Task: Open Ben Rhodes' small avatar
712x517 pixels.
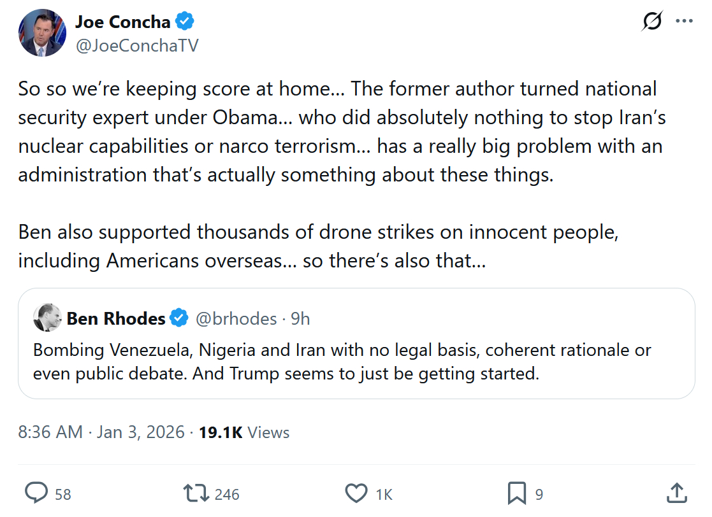Action: (x=47, y=318)
